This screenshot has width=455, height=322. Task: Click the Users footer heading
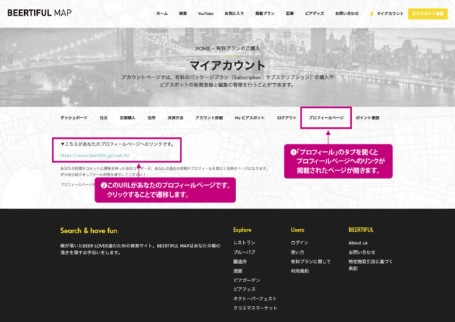[x=297, y=230]
